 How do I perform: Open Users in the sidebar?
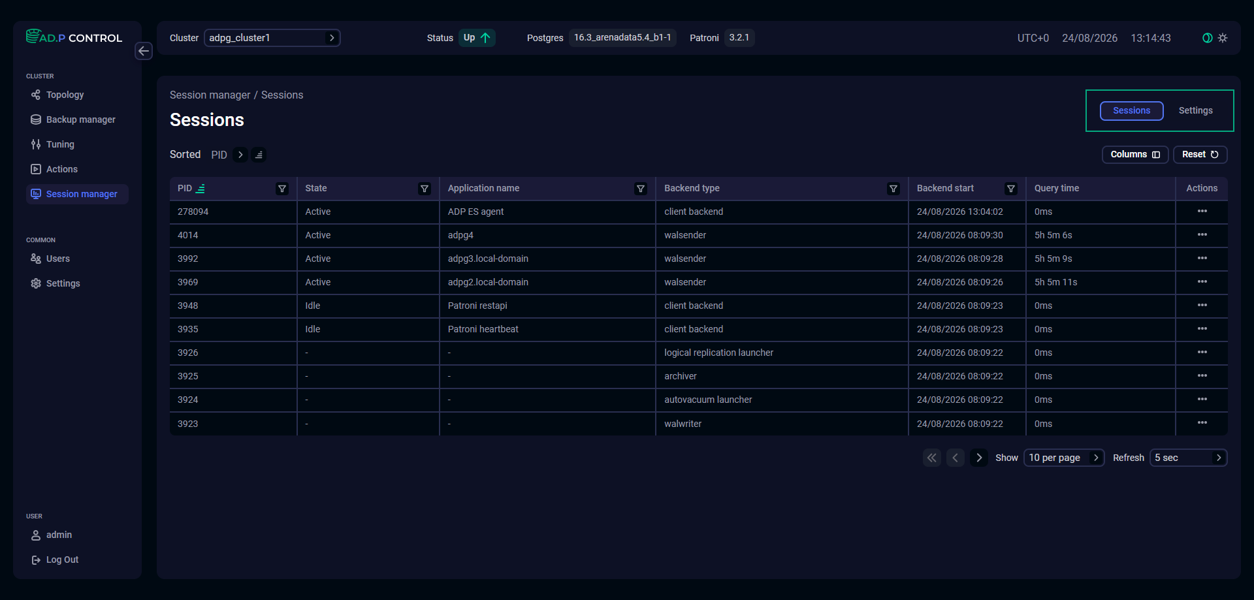coord(77,259)
